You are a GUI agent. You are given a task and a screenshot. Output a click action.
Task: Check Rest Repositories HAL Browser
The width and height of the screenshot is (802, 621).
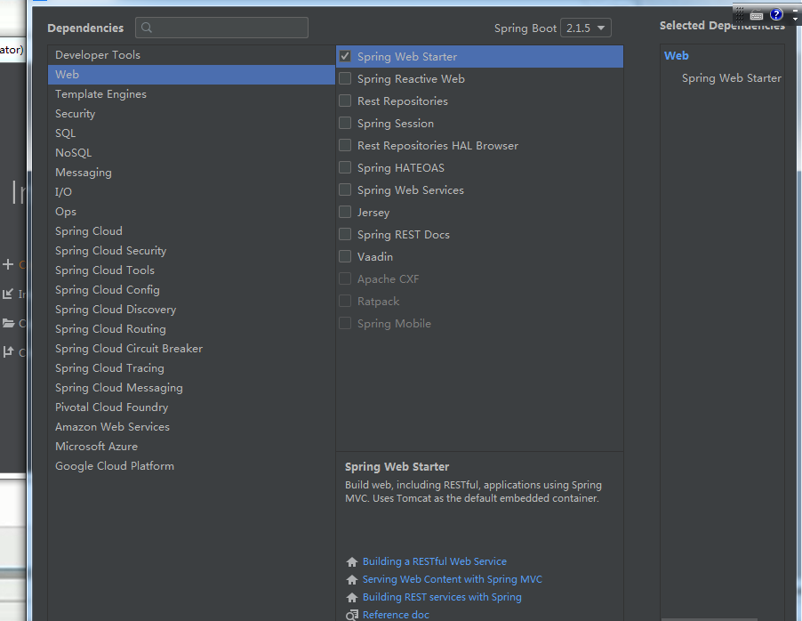pos(345,145)
